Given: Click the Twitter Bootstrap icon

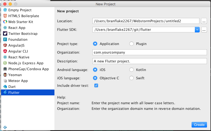Looking at the screenshot, I should pyautogui.click(x=5, y=33).
